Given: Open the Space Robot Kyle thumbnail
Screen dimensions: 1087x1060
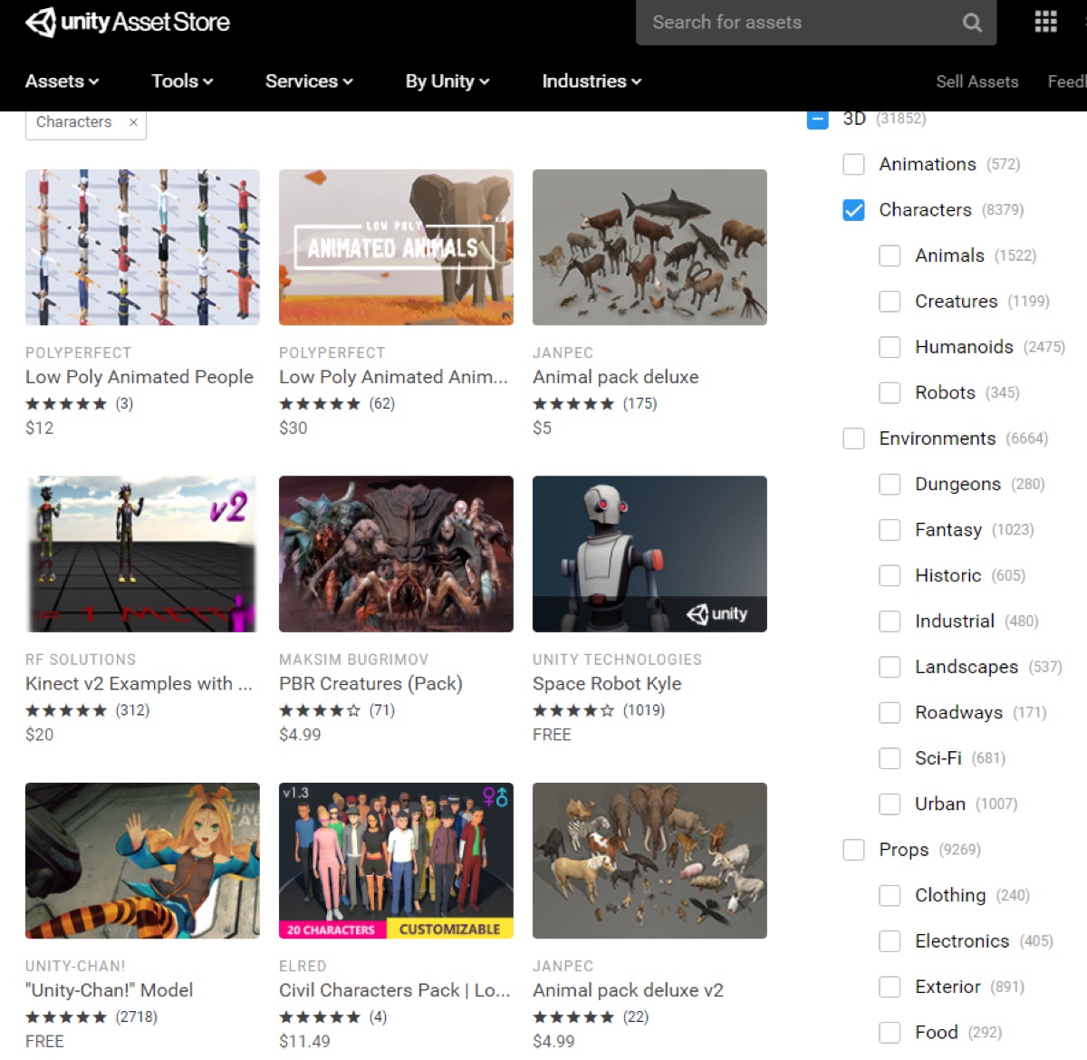Looking at the screenshot, I should click(649, 554).
